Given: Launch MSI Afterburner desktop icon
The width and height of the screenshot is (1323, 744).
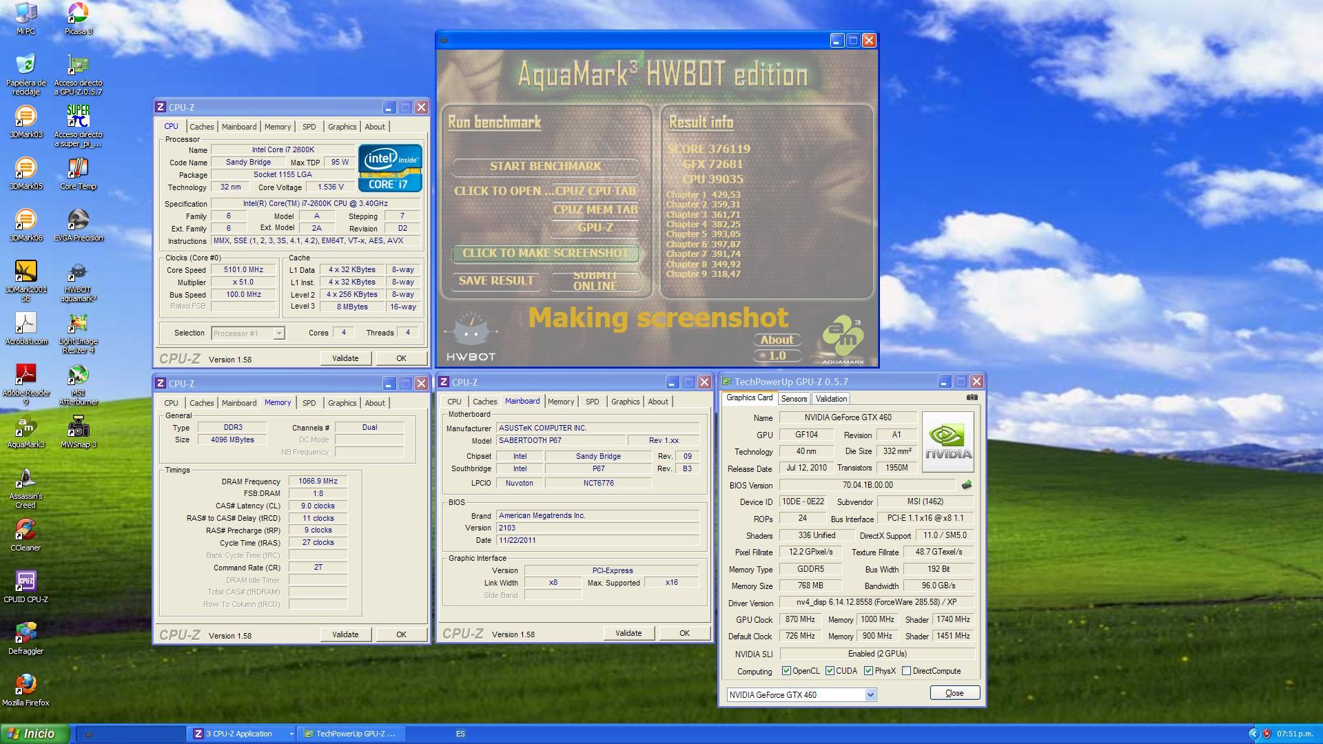Looking at the screenshot, I should tap(78, 384).
